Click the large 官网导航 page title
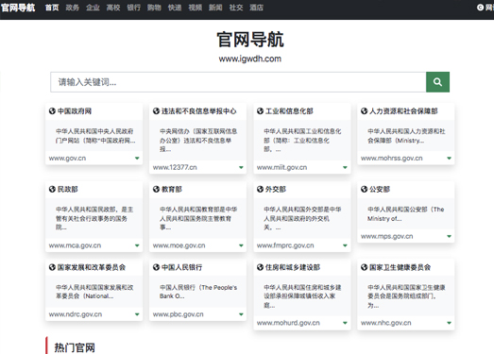This screenshot has height=354, width=494. (x=250, y=40)
